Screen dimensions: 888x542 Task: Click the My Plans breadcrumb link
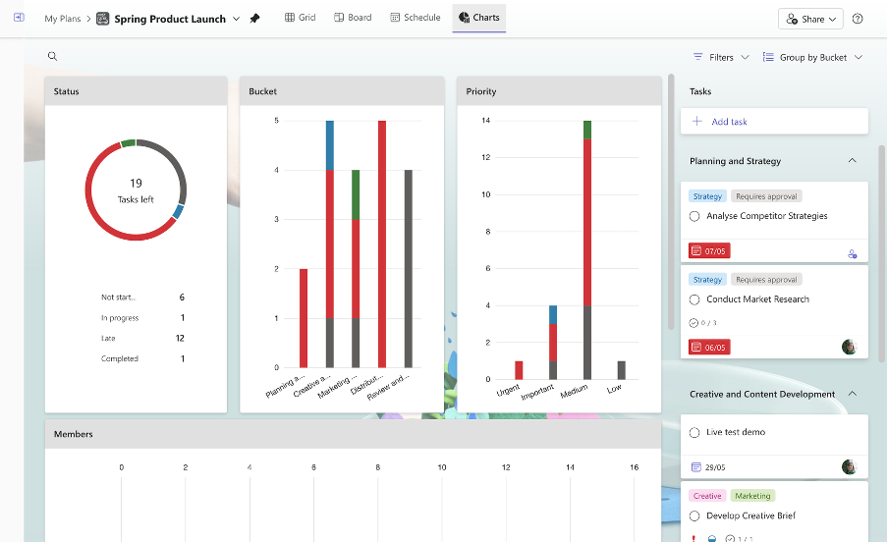coord(63,19)
